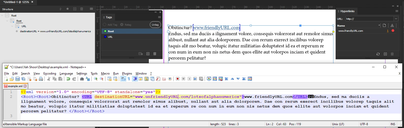Click the Document Map icon in Notepad++
The height and width of the screenshot is (128, 404).
click(x=147, y=79)
